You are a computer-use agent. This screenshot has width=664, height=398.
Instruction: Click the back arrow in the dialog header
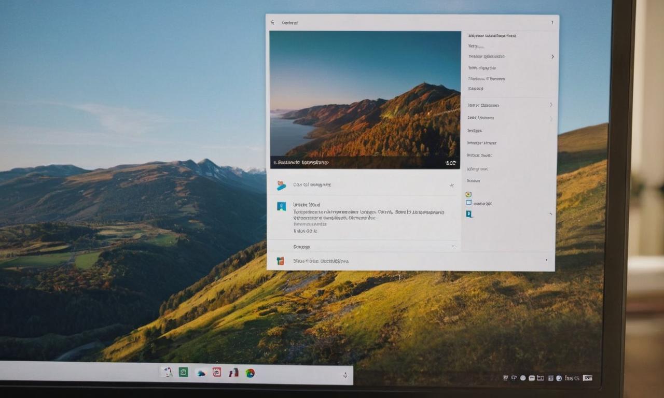pyautogui.click(x=272, y=22)
